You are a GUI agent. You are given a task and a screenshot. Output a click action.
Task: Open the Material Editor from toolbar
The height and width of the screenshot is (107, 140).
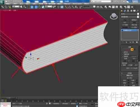click(x=121, y=7)
